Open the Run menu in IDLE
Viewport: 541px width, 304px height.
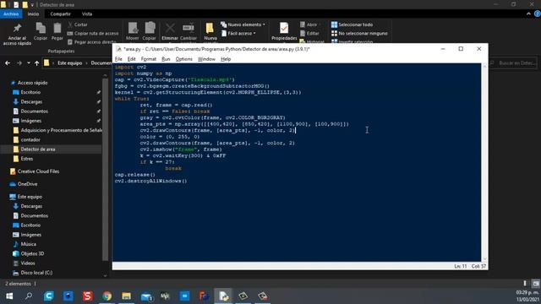point(166,59)
